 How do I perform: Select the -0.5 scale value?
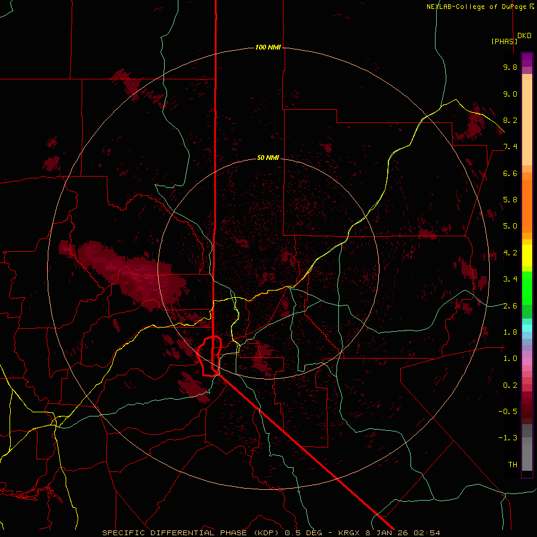tap(508, 412)
